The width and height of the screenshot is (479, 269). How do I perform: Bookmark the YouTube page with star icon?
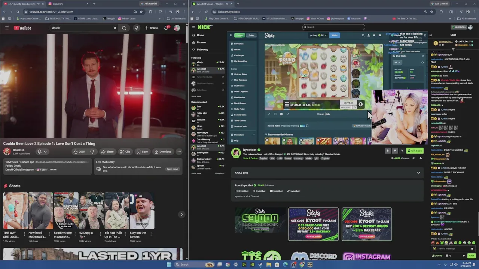point(141,12)
